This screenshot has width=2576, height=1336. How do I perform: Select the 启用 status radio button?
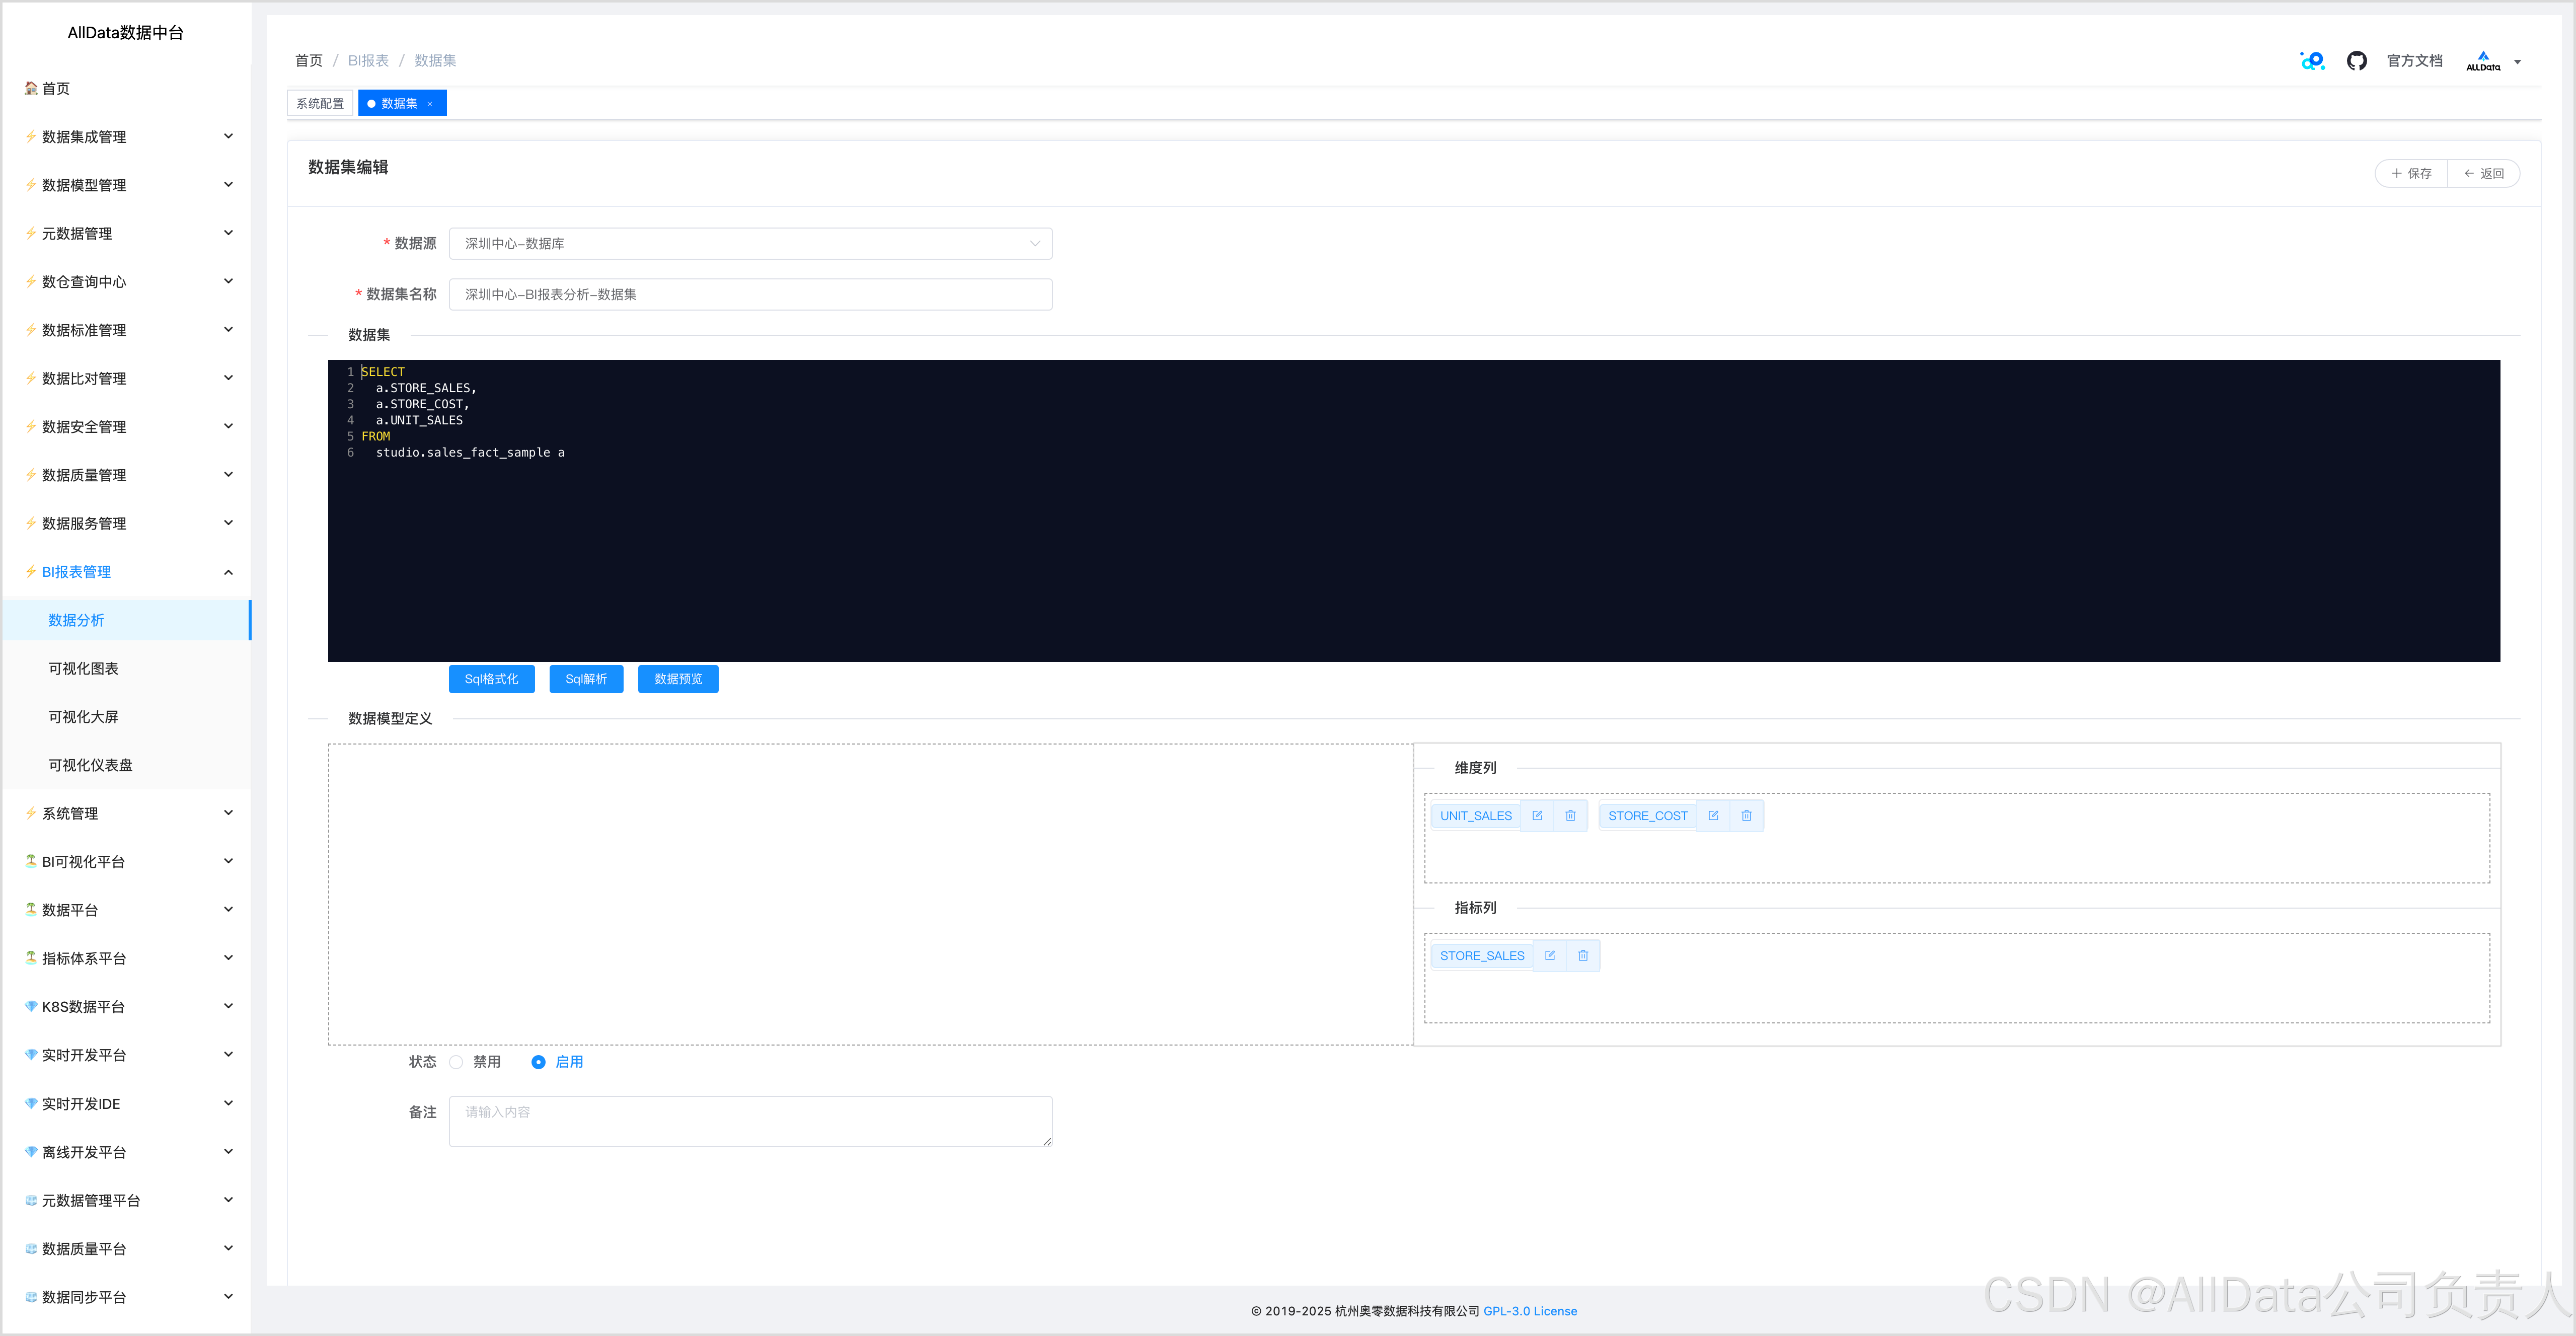tap(538, 1062)
